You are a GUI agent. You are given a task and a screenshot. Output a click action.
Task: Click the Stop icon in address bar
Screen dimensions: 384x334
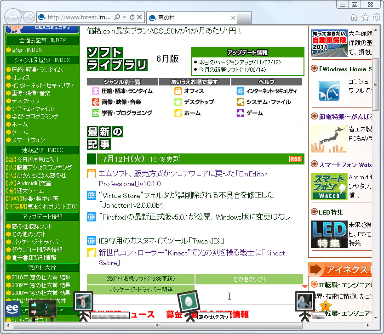click(139, 17)
